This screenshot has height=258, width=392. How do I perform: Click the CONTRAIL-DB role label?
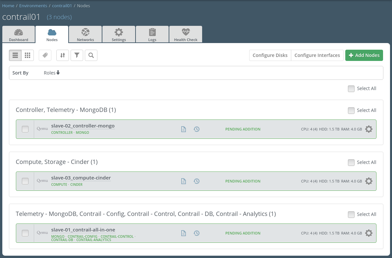(x=62, y=240)
